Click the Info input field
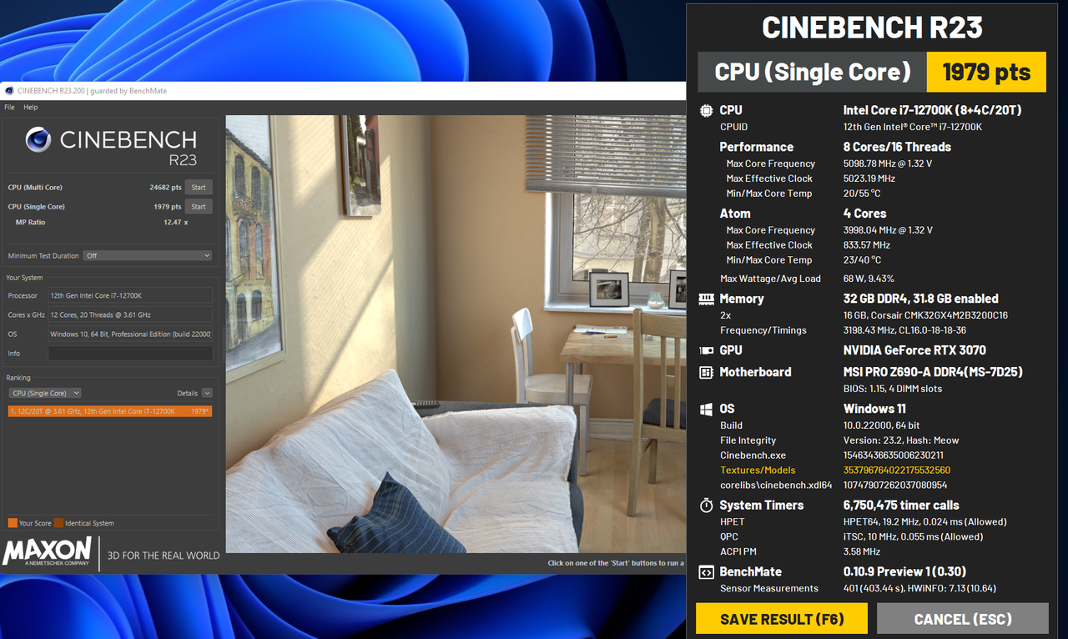 click(130, 354)
